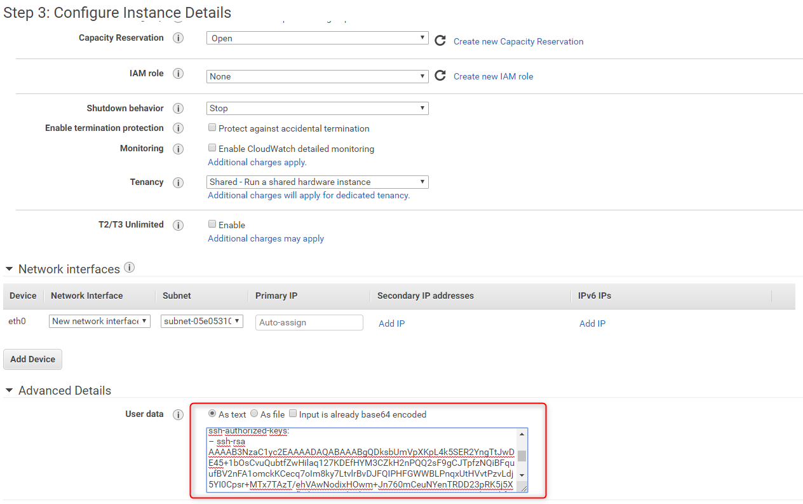
Task: Show info for T2/T3 Unlimited
Action: (x=179, y=225)
